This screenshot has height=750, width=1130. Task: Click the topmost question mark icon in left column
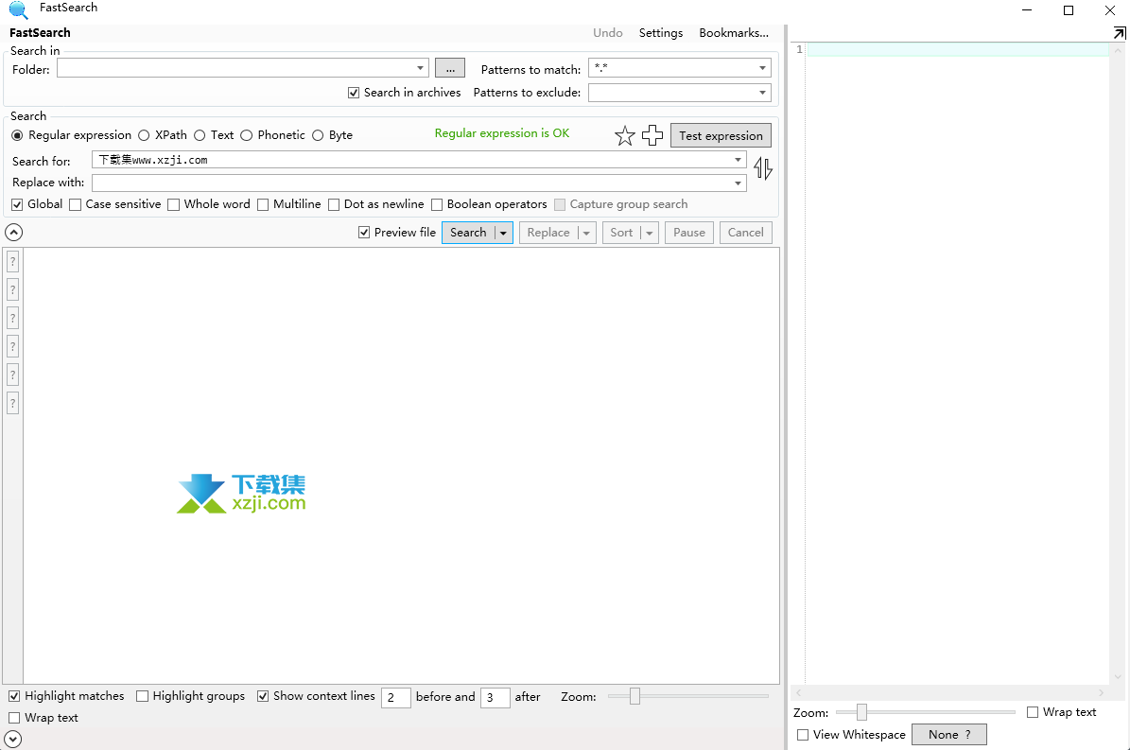(x=12, y=261)
